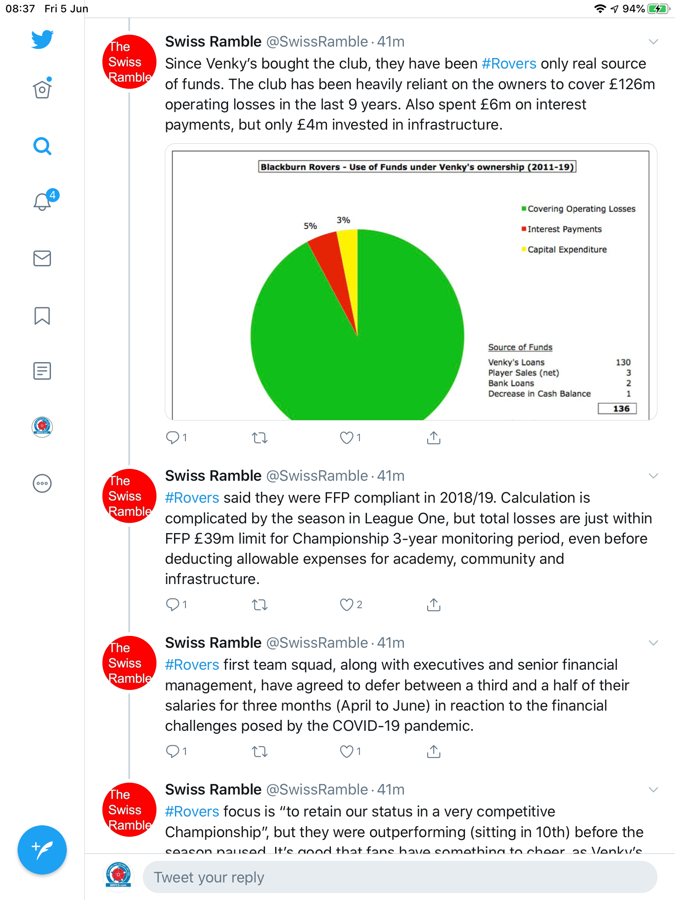Open Messages envelope icon

point(42,258)
